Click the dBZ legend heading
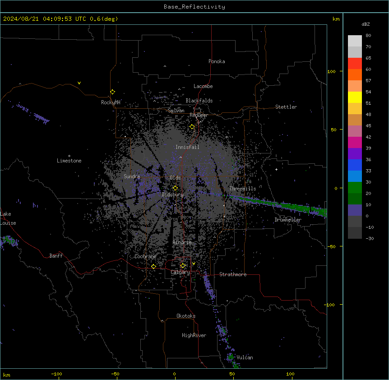 pyautogui.click(x=366, y=24)
